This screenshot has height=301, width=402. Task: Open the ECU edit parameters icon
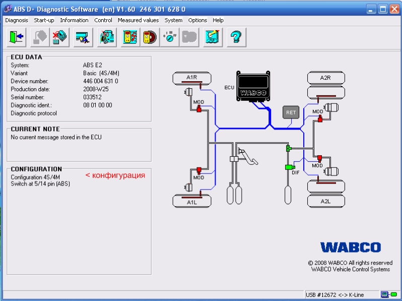click(213, 37)
